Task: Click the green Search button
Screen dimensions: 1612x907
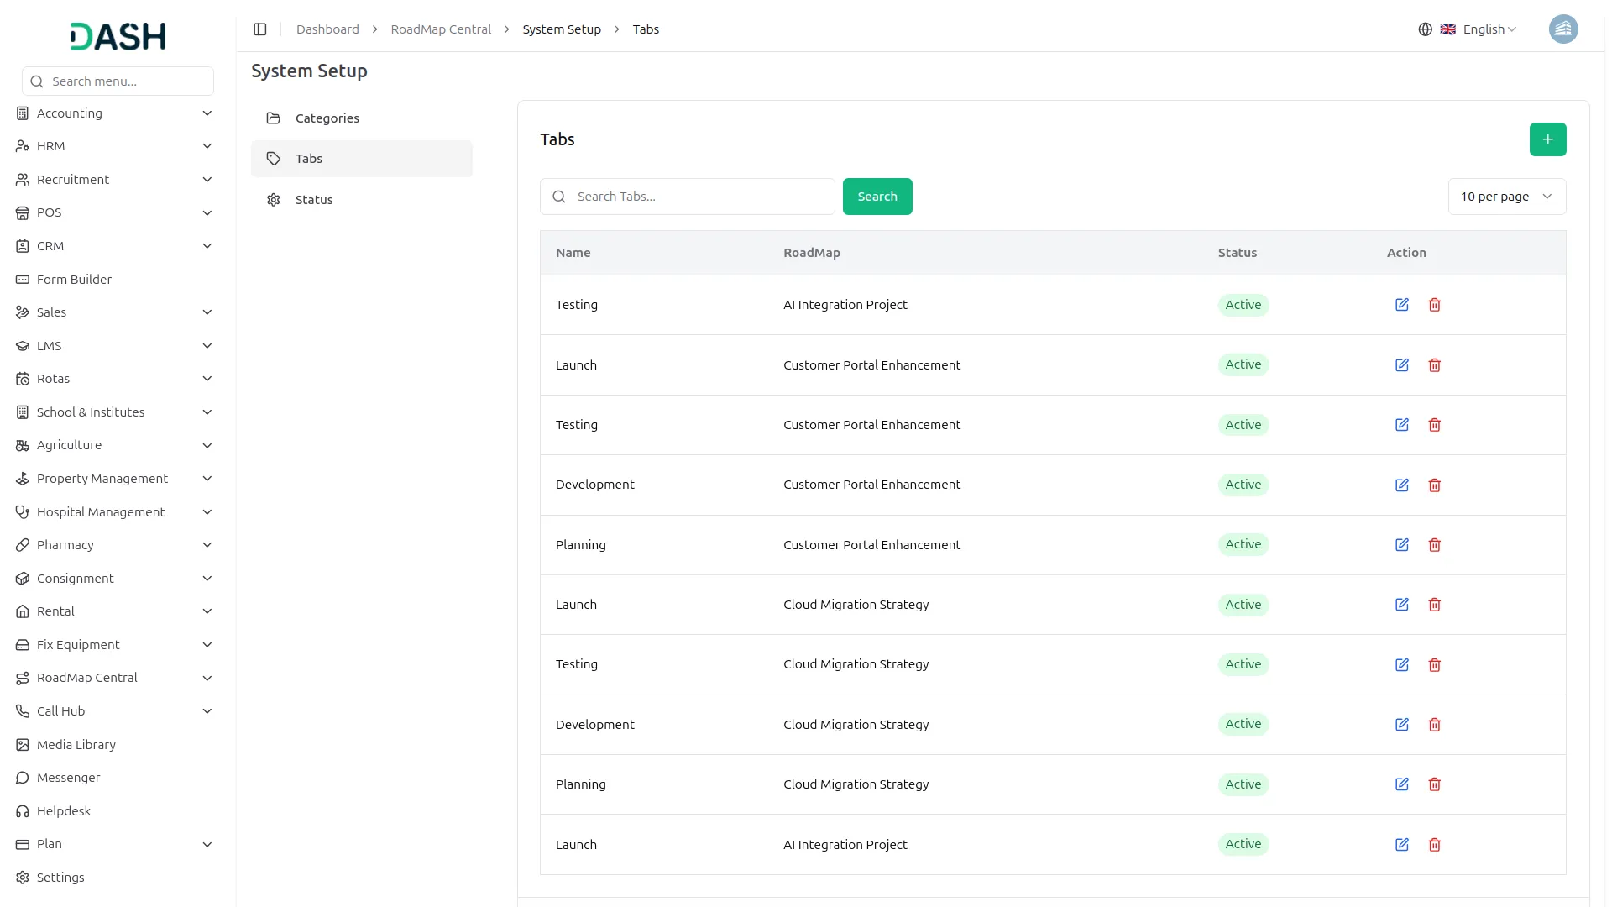Action: (x=877, y=197)
